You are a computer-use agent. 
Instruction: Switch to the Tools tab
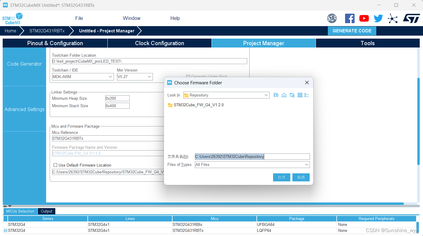pos(367,43)
